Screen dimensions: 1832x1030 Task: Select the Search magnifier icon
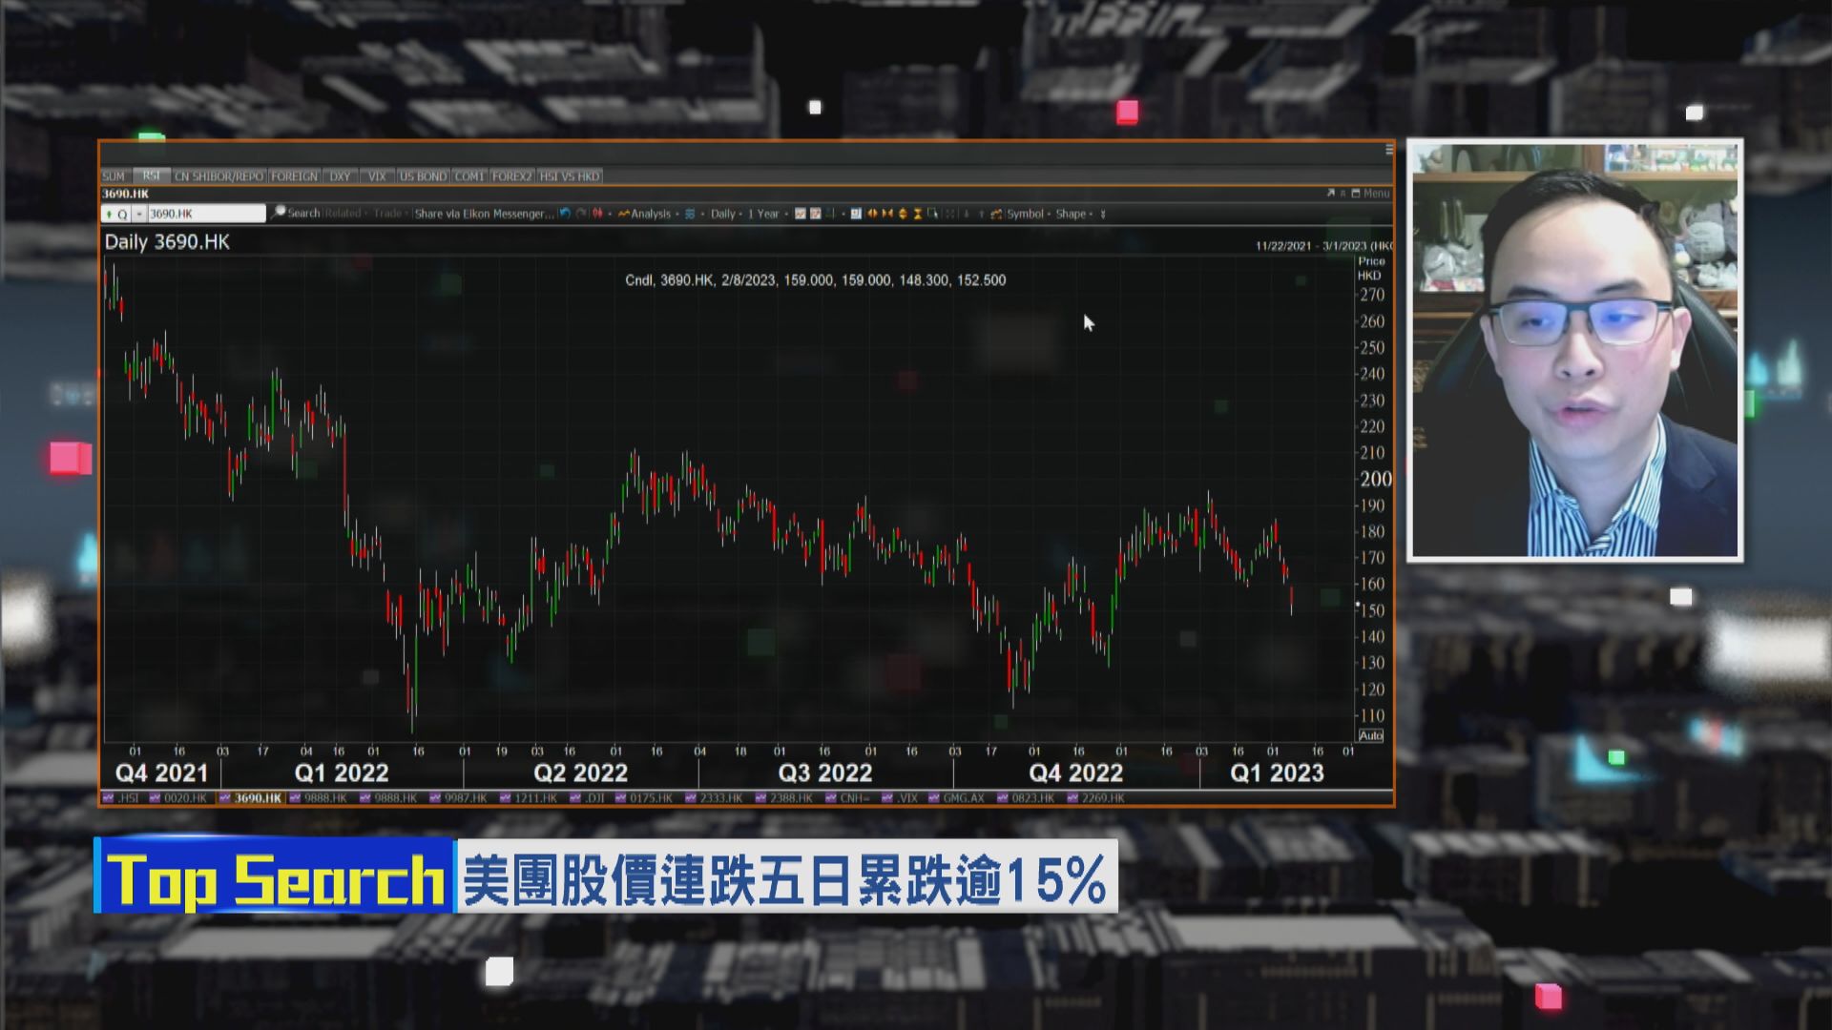tap(278, 214)
